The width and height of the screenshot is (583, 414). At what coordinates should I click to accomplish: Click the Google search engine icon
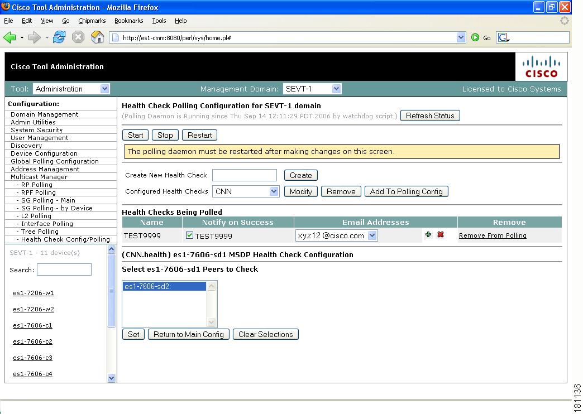pyautogui.click(x=504, y=37)
